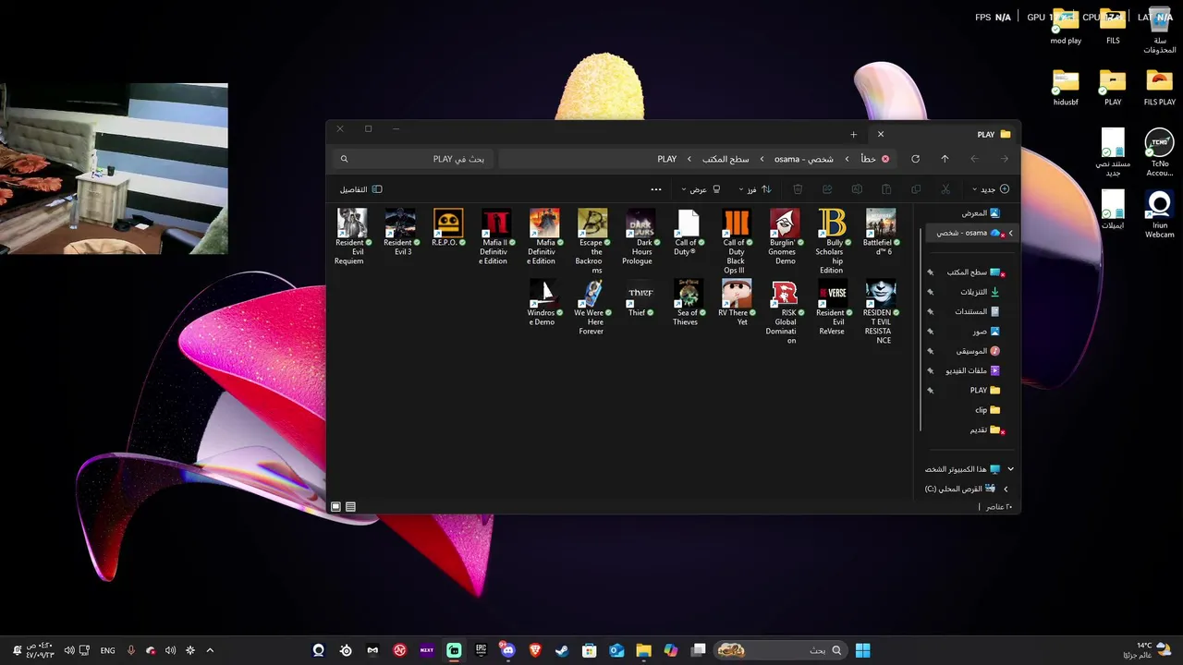Image resolution: width=1183 pixels, height=665 pixels.
Task: Select Resident Evil ReVerse shortcut
Action: tap(832, 307)
